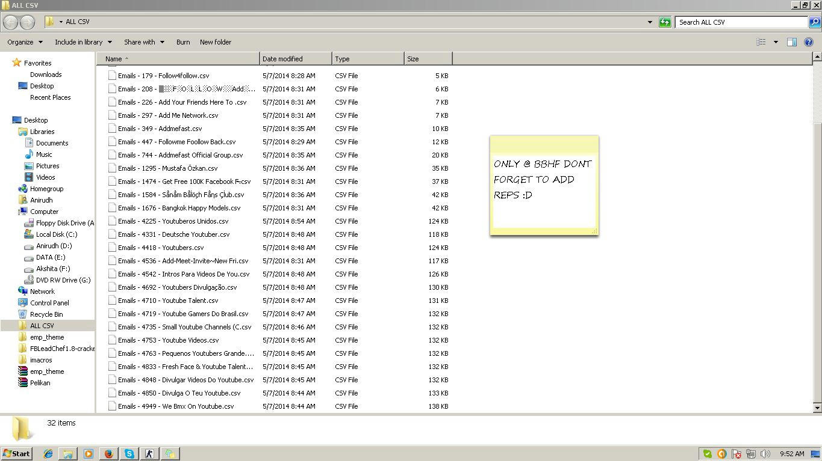This screenshot has width=822, height=461.
Task: Select Homegroup in navigation pane
Action: pos(46,189)
